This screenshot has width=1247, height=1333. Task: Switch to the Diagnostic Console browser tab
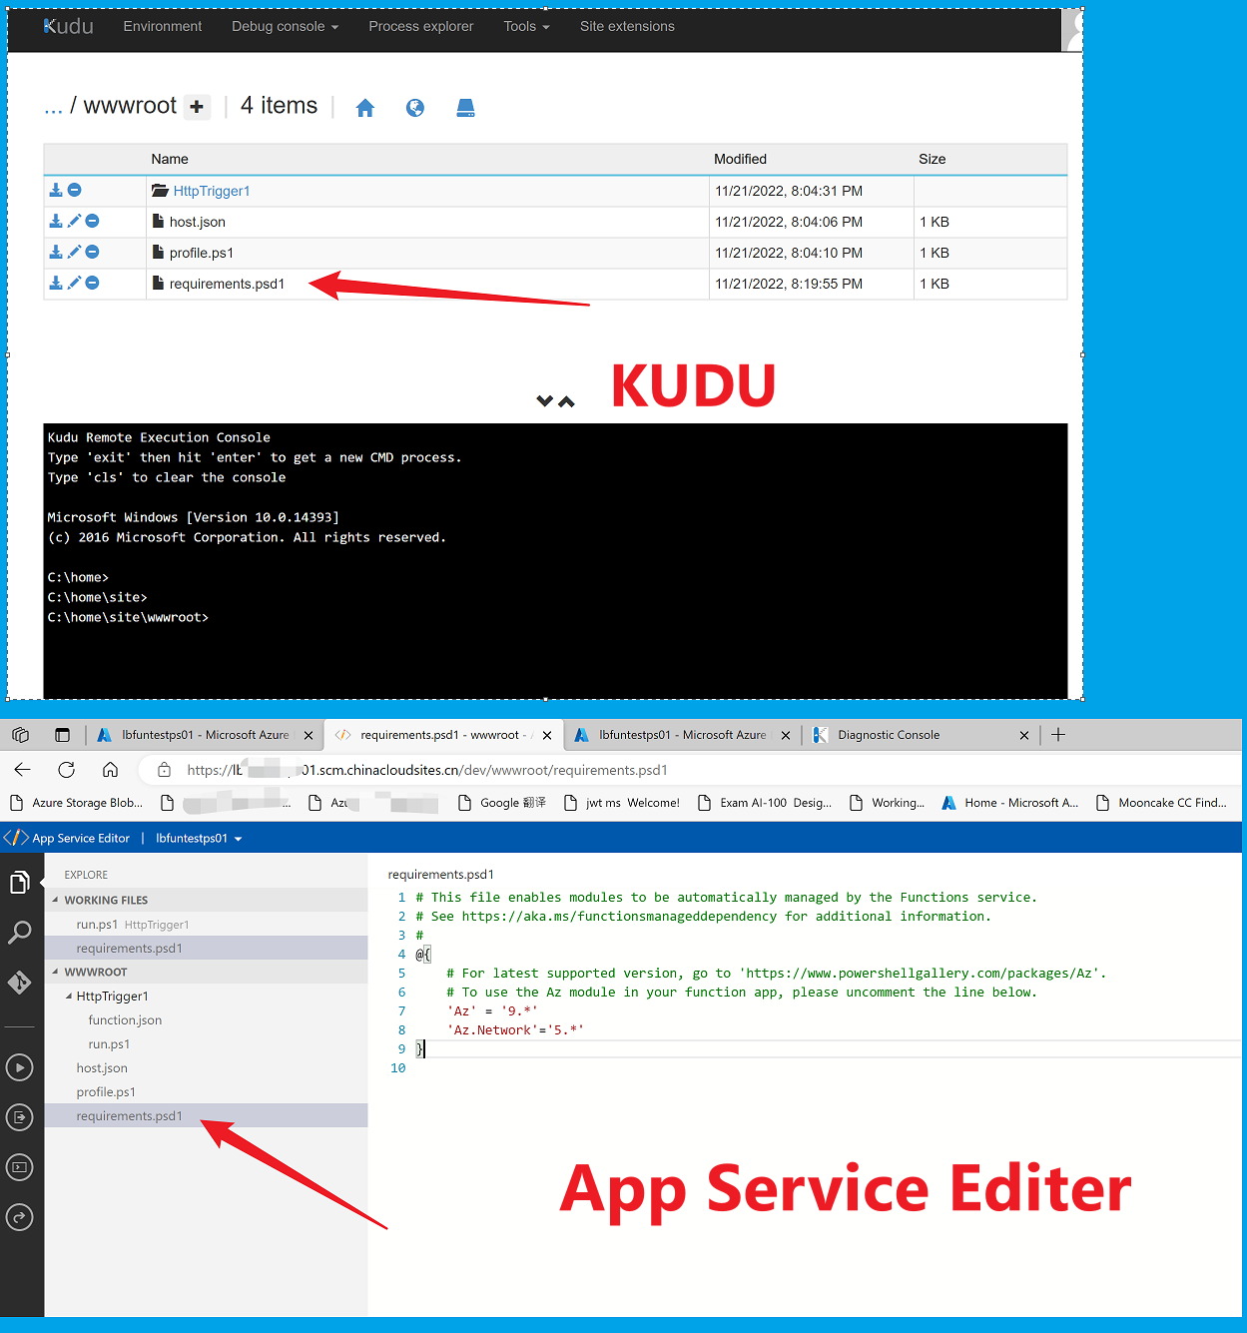click(x=889, y=735)
